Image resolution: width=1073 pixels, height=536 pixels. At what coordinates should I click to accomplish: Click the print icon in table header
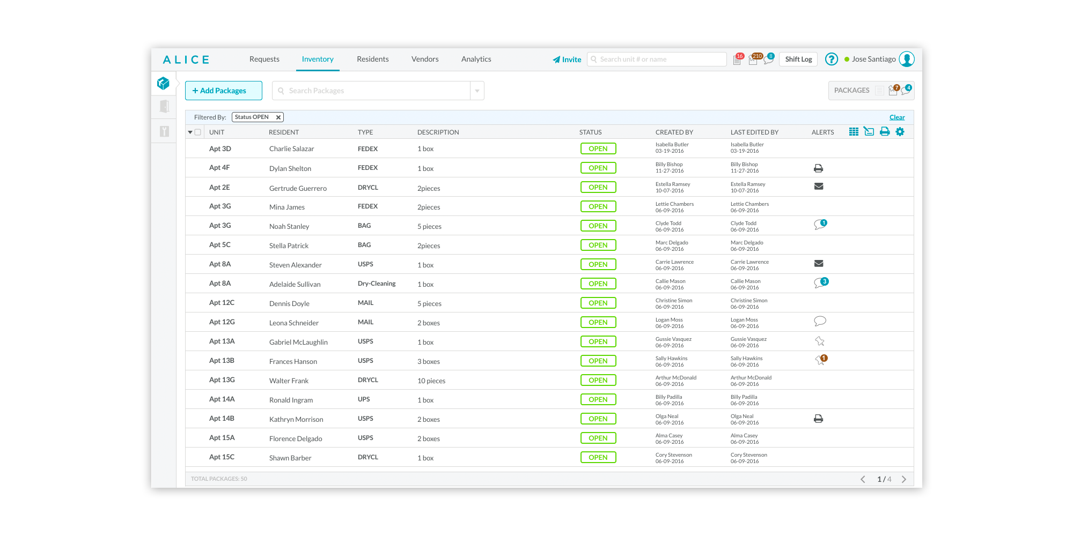coord(885,131)
